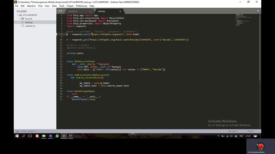
Task: Expand the kivymd folder arrow
Action: [x=19, y=18]
